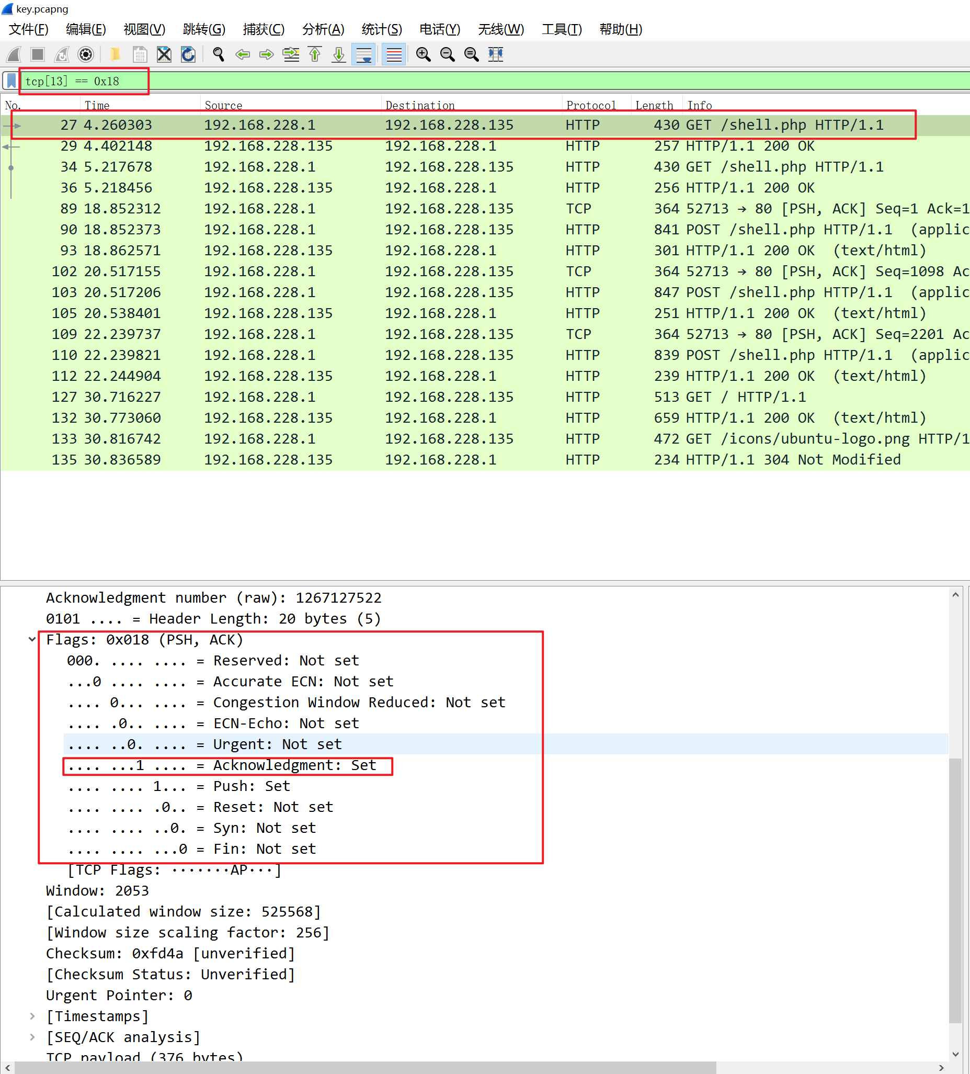Click the resize columns icon
The height and width of the screenshot is (1074, 970).
coord(496,54)
